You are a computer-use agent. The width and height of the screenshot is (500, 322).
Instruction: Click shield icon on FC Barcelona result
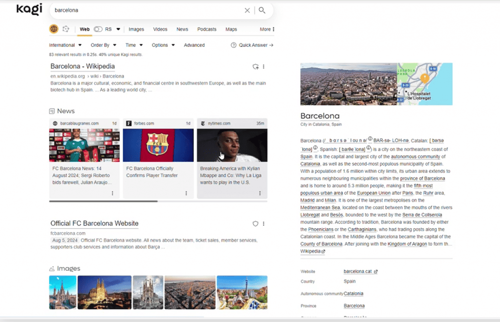point(255,224)
